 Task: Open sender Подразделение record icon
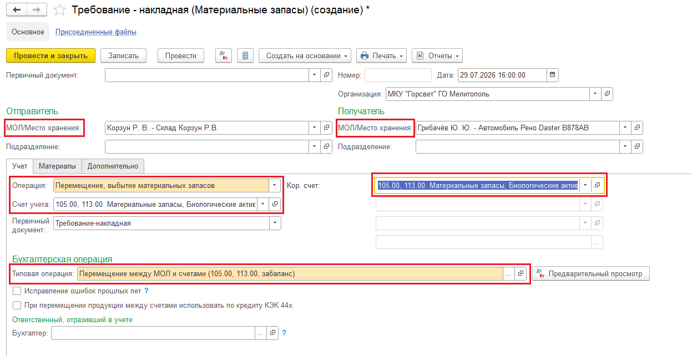pyautogui.click(x=327, y=146)
